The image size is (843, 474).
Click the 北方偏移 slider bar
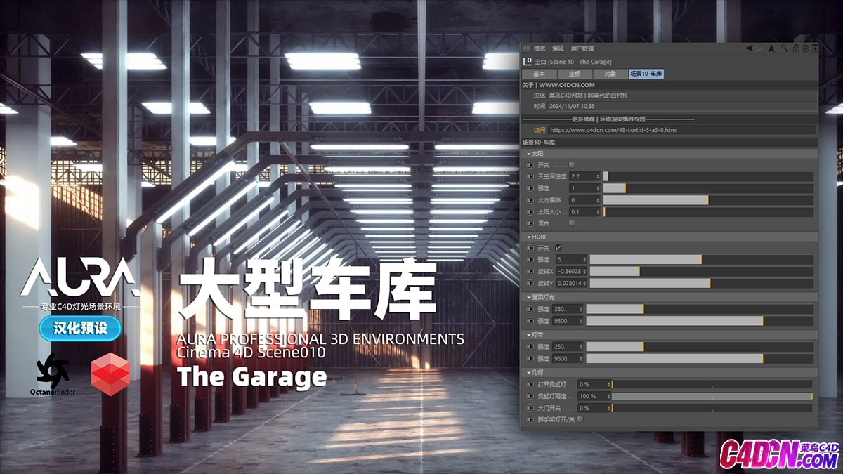708,200
